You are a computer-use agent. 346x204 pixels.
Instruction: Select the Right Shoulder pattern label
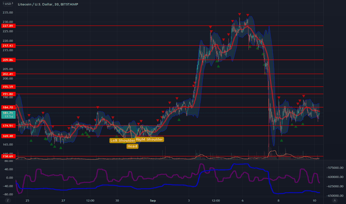point(150,139)
